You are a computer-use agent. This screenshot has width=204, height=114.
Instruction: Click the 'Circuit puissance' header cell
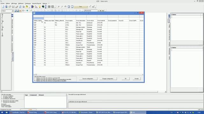pyautogui.click(x=113, y=21)
